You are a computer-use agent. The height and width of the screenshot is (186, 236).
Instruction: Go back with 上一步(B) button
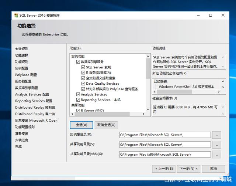(164, 169)
